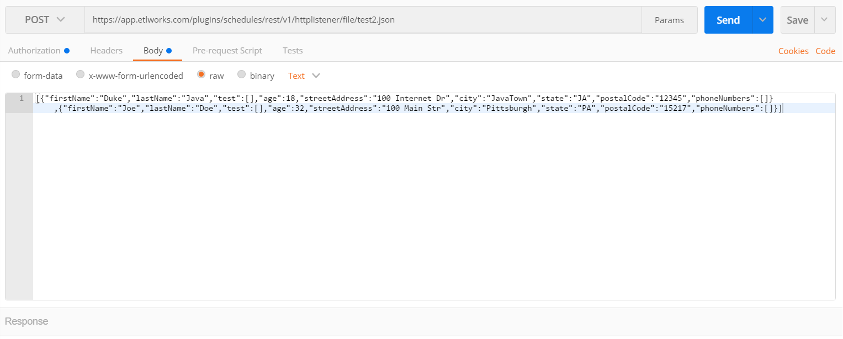
Task: Switch to the Pre-request Script tab
Action: pos(227,50)
